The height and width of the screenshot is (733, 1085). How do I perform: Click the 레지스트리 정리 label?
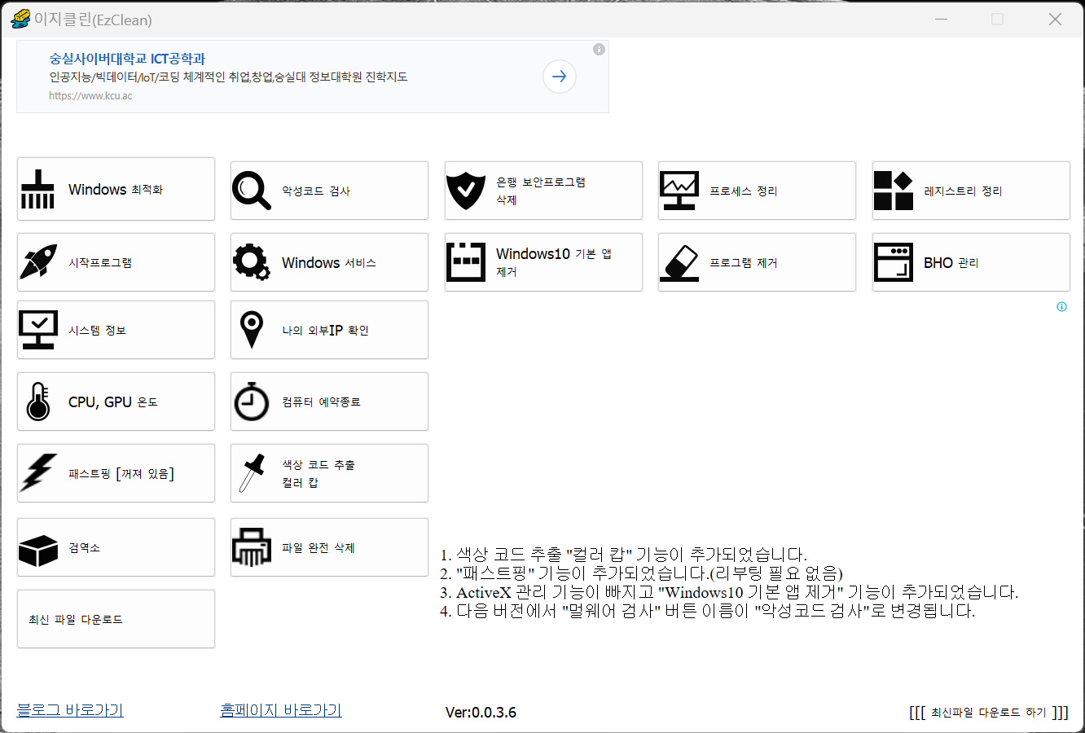963,191
